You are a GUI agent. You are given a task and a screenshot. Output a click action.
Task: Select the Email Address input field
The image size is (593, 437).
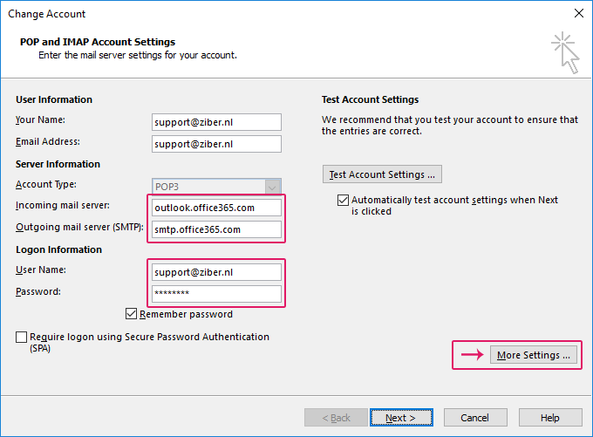(x=216, y=144)
